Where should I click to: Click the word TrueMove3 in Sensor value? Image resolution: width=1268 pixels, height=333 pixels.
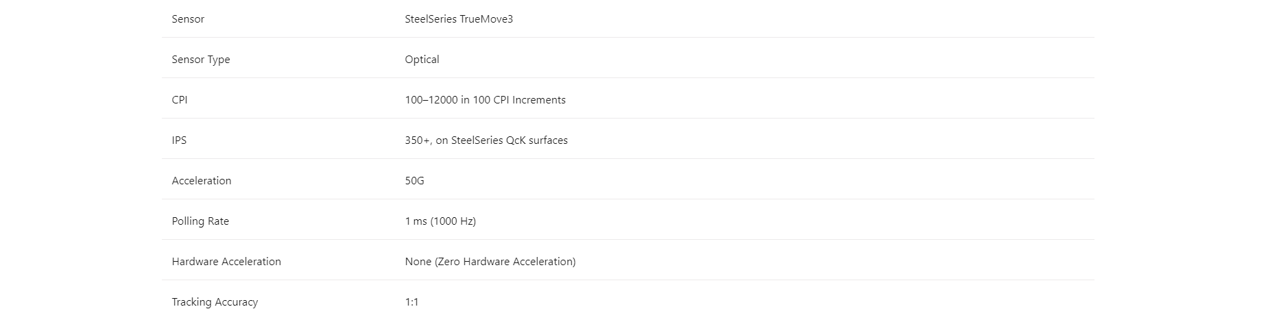tap(486, 19)
